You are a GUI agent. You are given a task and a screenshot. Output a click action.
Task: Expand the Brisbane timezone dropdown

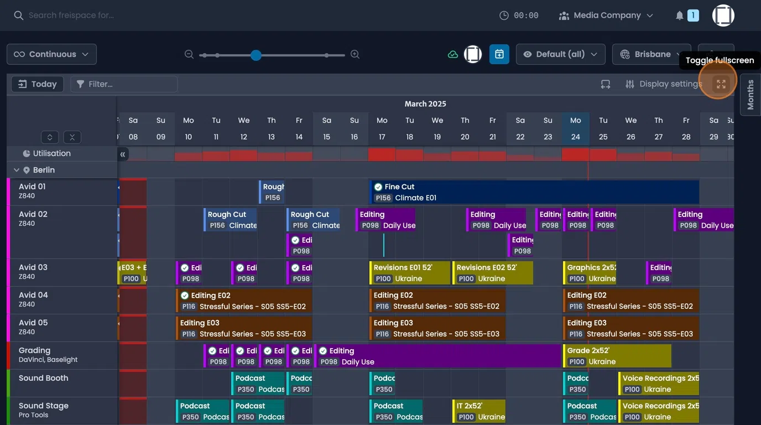coord(651,54)
